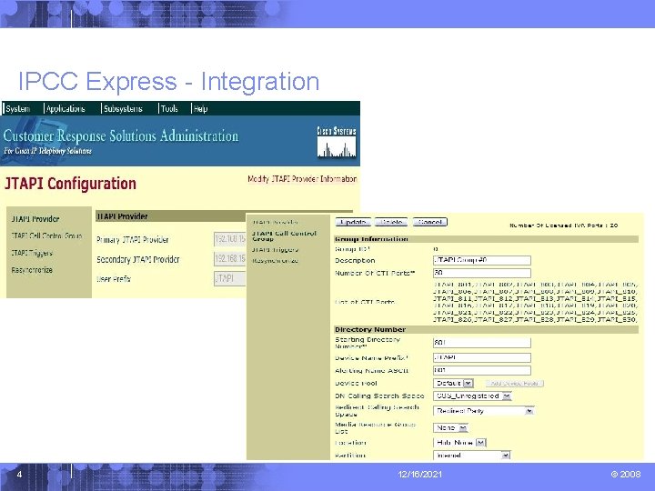
Task: Click the List of CTI Ports text
Action: pos(365,302)
